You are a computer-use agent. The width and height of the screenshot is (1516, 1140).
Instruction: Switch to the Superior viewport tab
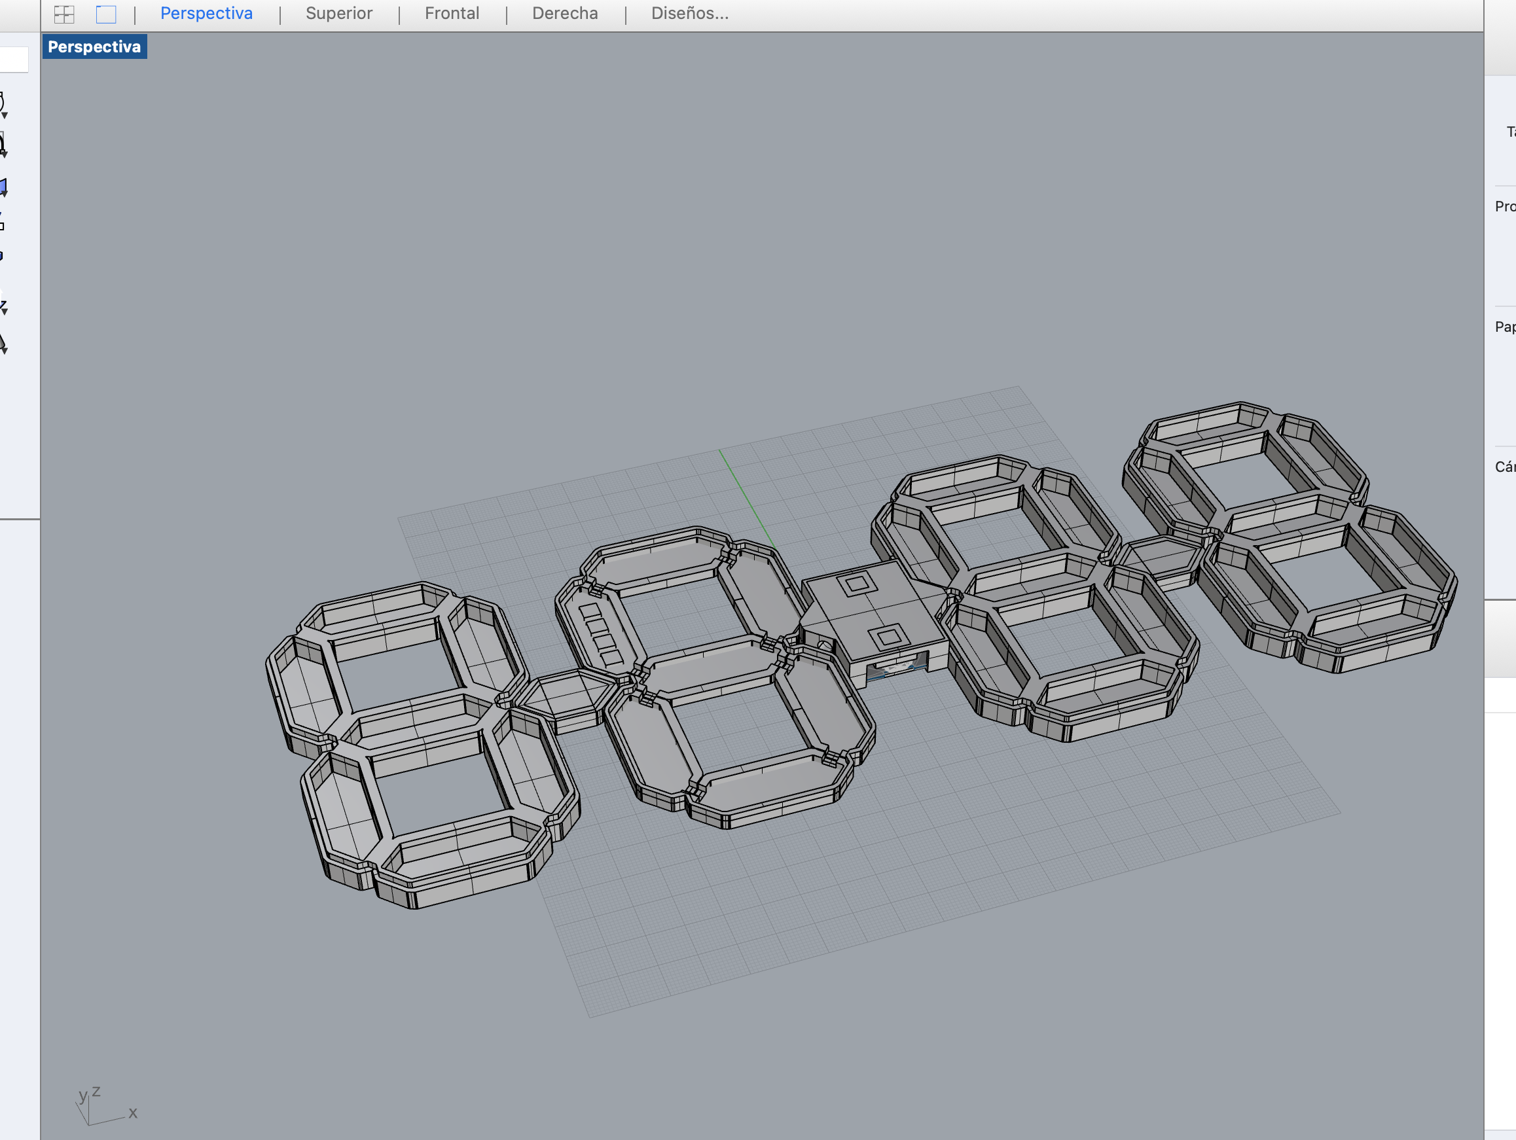pos(338,13)
